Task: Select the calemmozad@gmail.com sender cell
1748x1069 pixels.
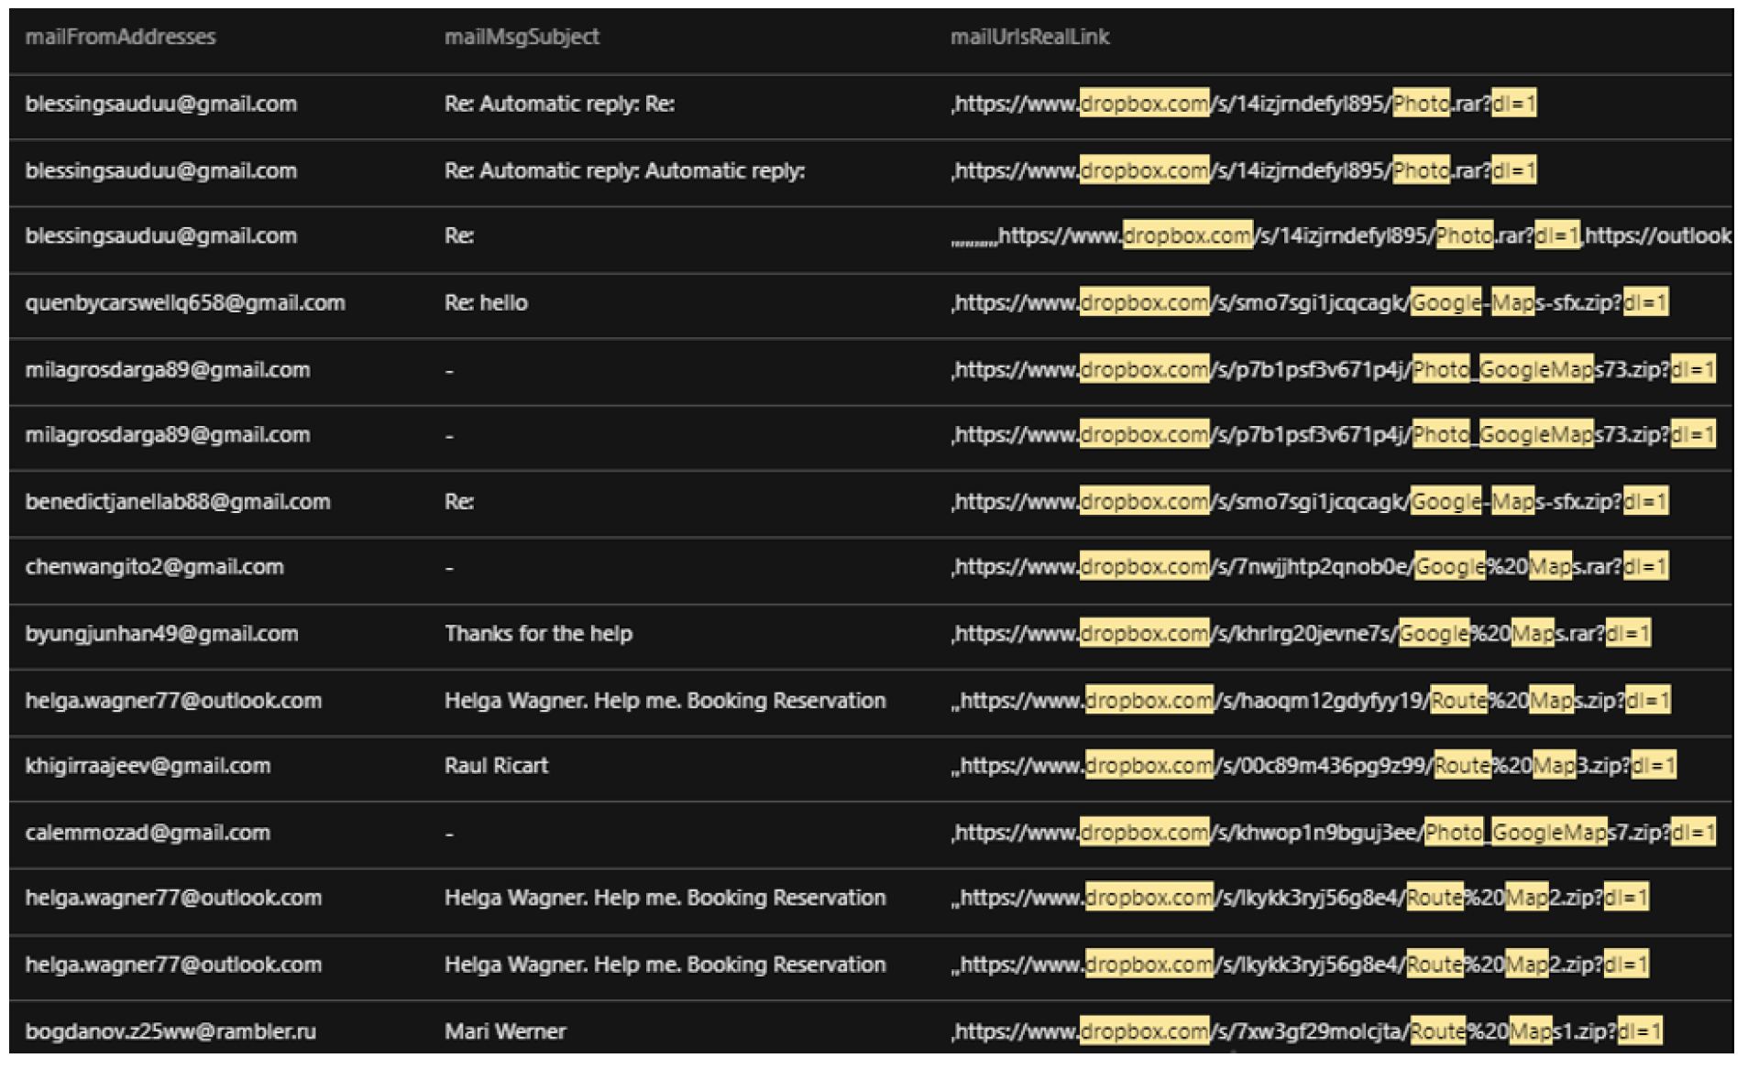Action: point(148,833)
